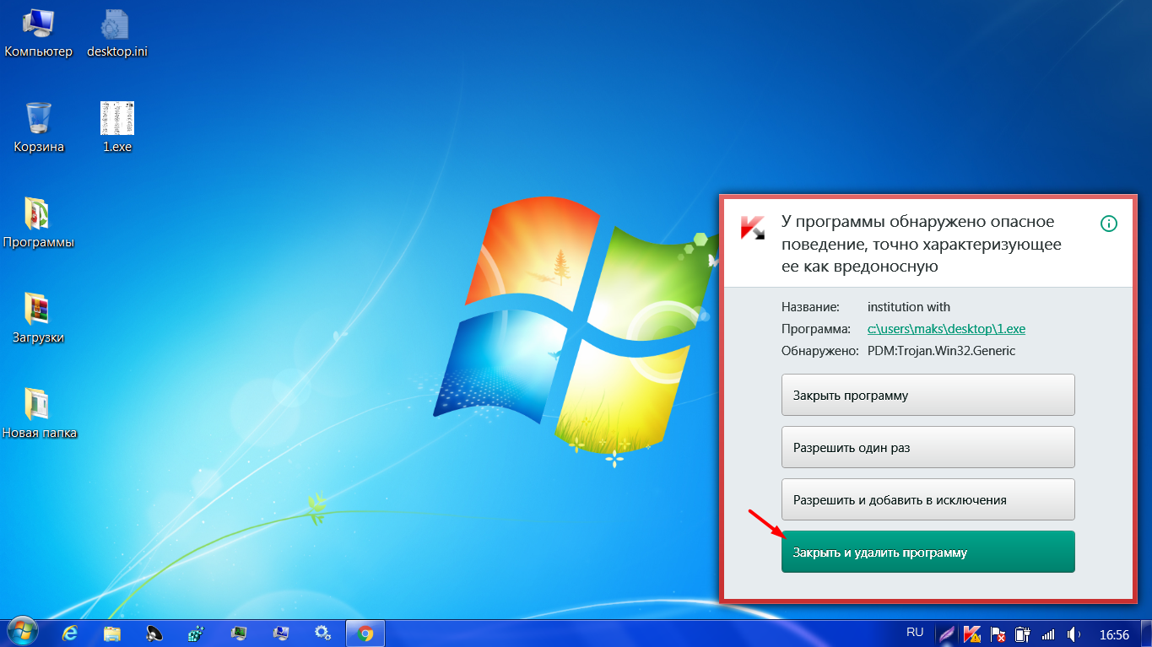Select the Корзина recycle bin icon

[x=39, y=127]
